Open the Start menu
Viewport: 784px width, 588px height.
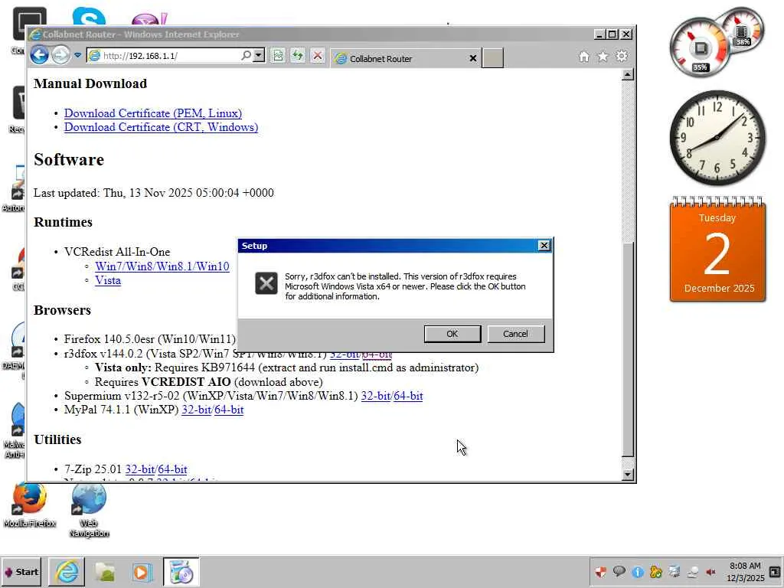21,572
